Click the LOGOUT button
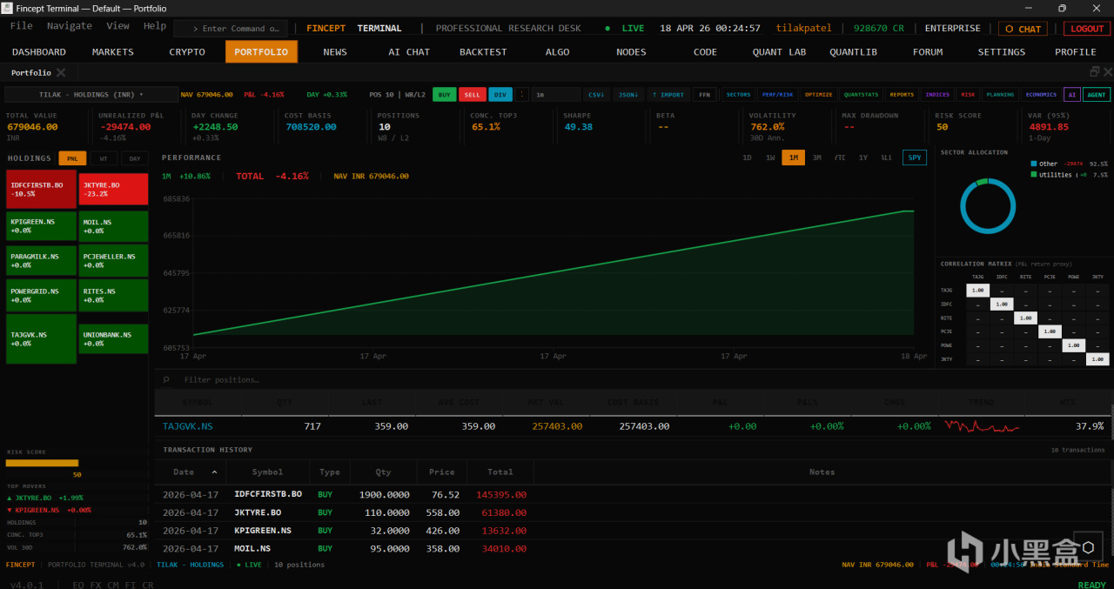1114x589 pixels. (x=1087, y=29)
